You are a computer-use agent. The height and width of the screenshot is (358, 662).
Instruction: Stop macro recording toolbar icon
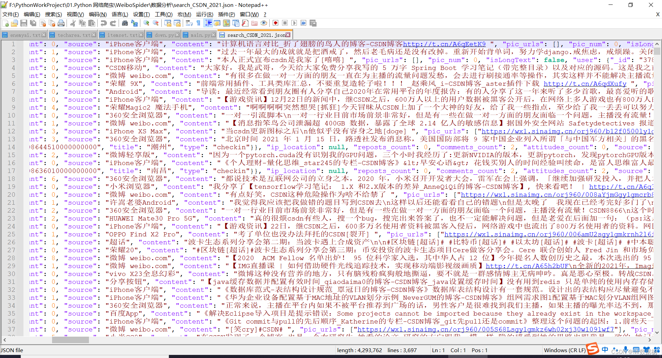pyautogui.click(x=285, y=23)
